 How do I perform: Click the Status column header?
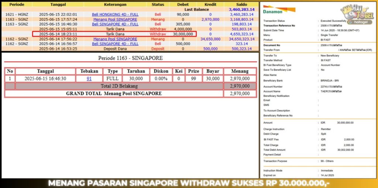tap(158, 4)
